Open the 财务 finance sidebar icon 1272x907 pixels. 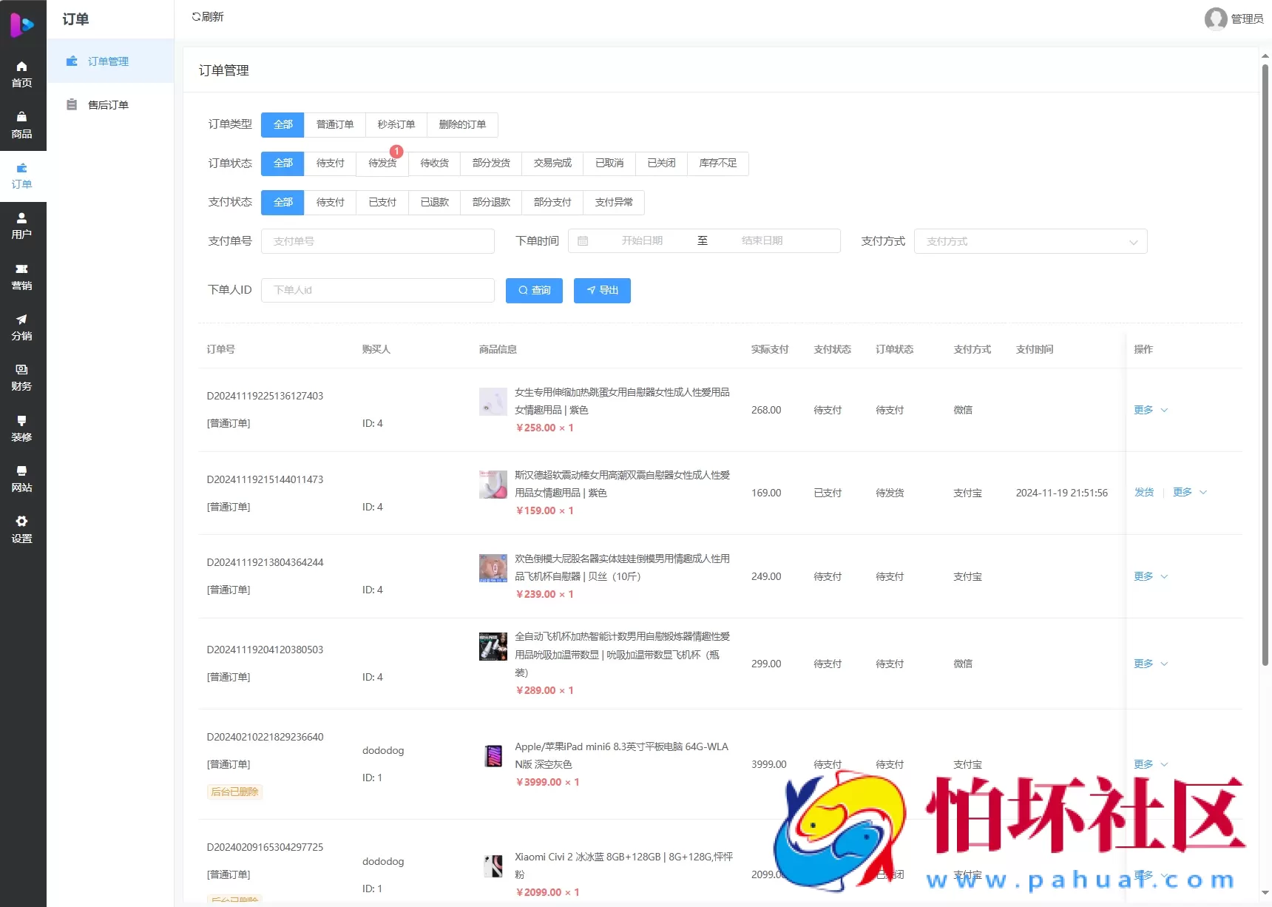coord(22,376)
